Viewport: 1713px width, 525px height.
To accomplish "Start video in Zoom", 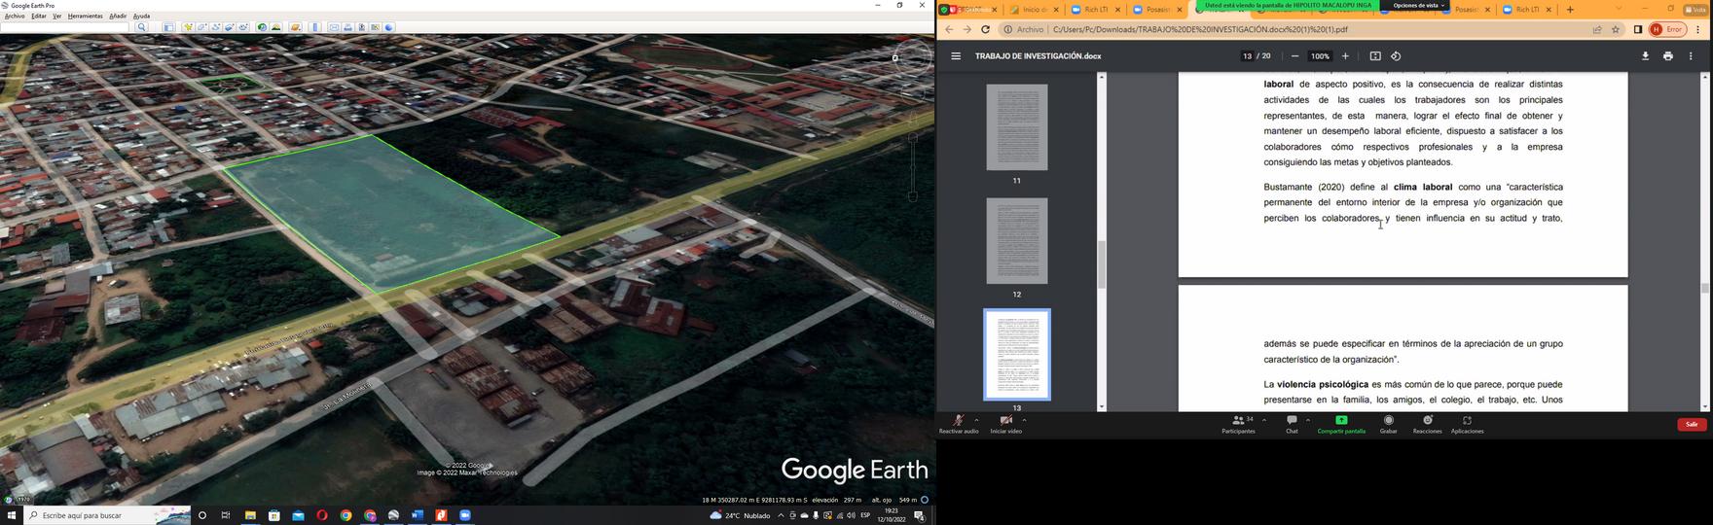I will click(x=1006, y=424).
